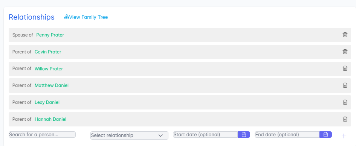
Task: Add relationship with the plus icon
Action: [344, 136]
